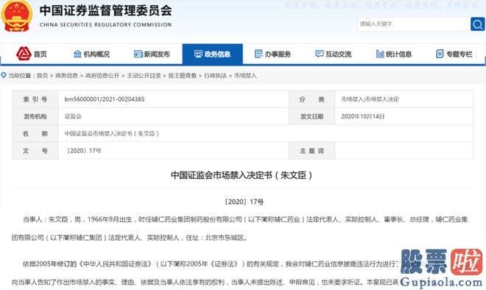This screenshot has height=290, width=486.
Task: Go to 按主题查看 in breadcrumb
Action: (x=183, y=76)
